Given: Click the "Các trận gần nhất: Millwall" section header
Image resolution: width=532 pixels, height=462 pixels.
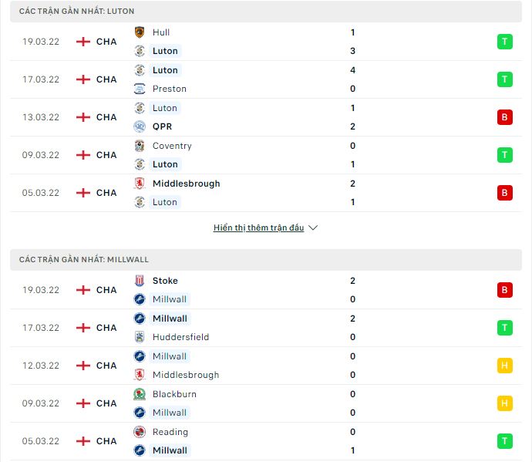Looking at the screenshot, I should [x=84, y=260].
